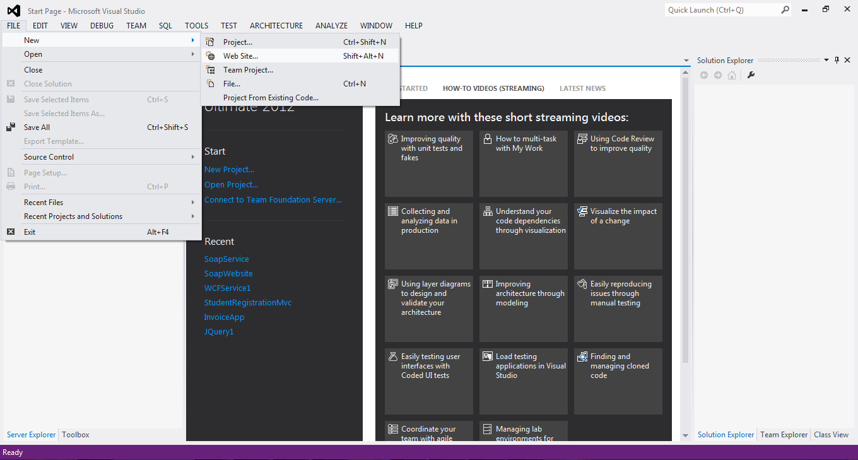Click the Quick Launch search magnifier icon
The height and width of the screenshot is (460, 858).
click(785, 10)
